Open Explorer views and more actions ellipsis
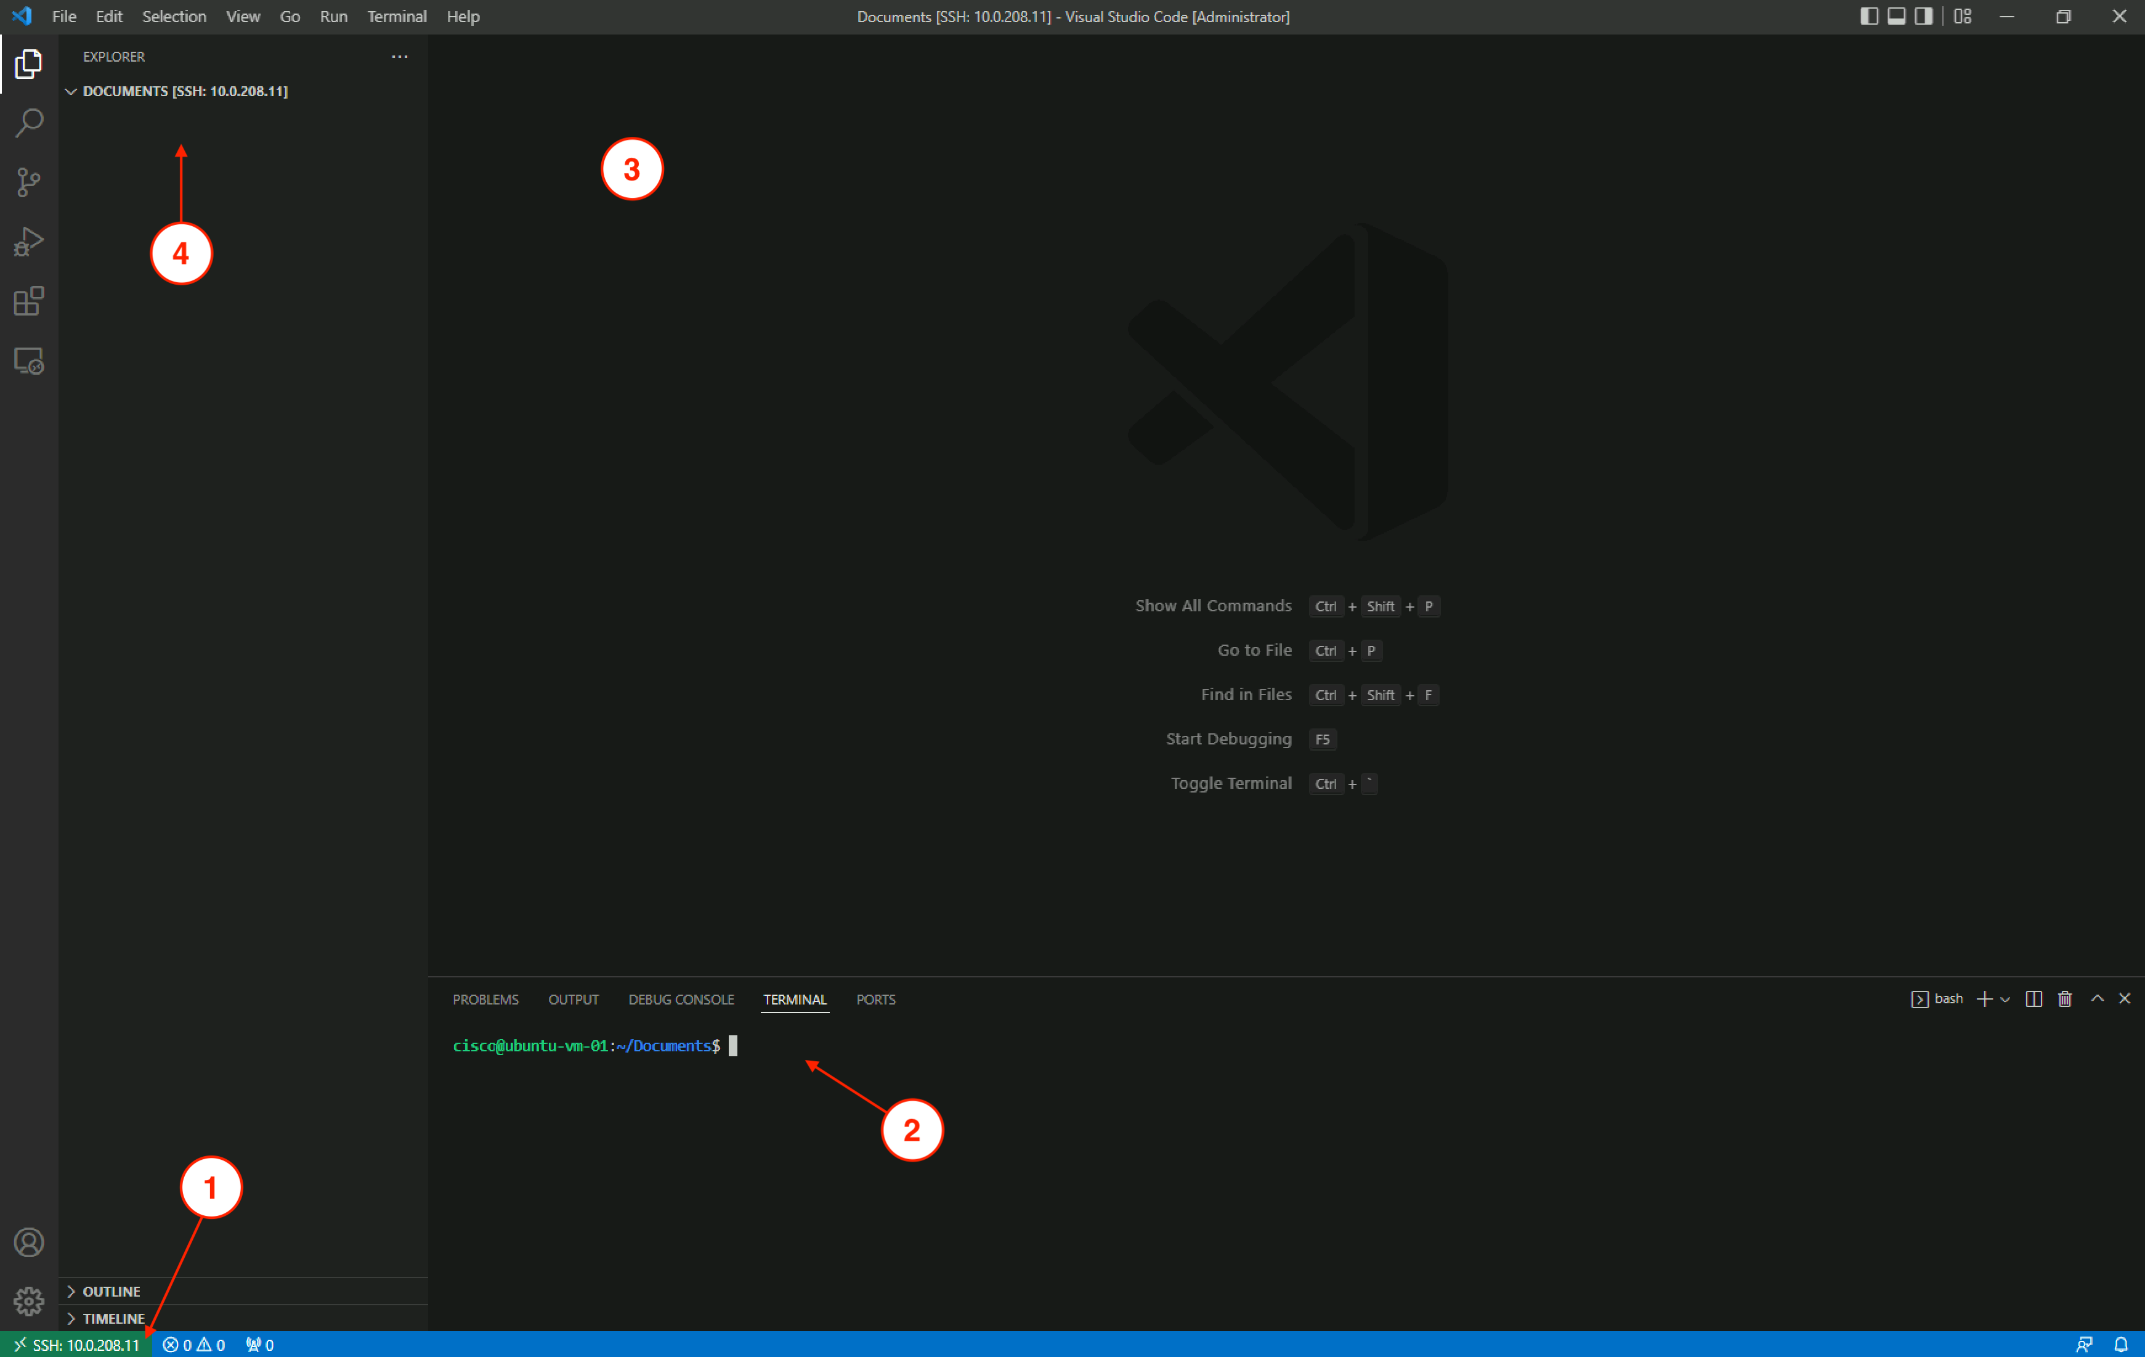This screenshot has width=2145, height=1357. coord(400,56)
